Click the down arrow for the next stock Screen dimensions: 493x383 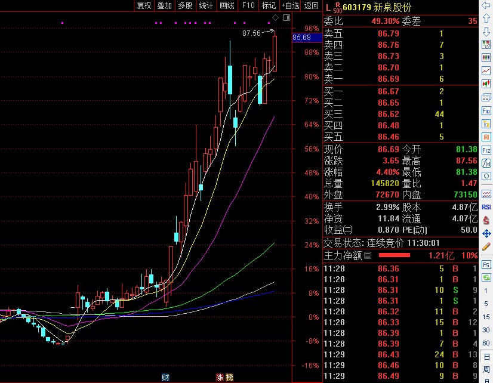point(486,32)
